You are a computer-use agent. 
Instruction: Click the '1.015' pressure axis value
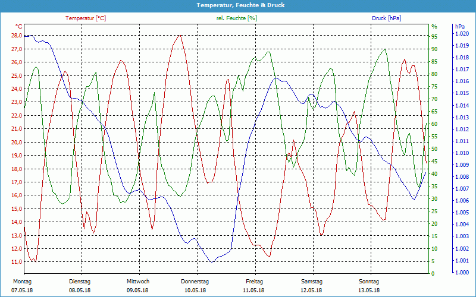[x=462, y=93]
